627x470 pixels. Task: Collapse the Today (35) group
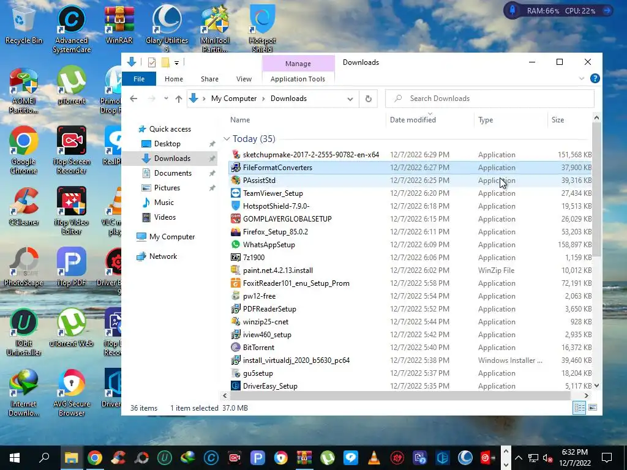227,139
